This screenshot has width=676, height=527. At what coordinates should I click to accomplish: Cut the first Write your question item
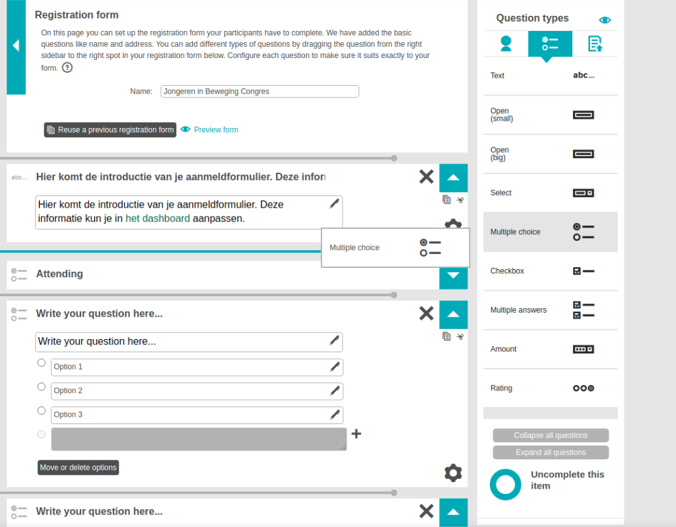460,336
